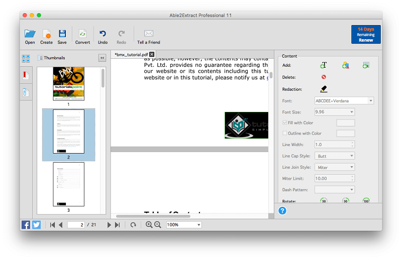Click the thumbnails panel vertical scrollbar
This screenshot has height=259, width=402.
click(x=103, y=78)
